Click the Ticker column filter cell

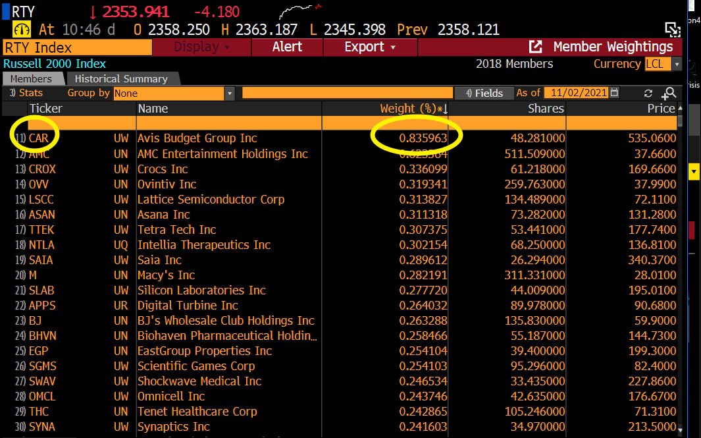pyautogui.click(x=82, y=123)
